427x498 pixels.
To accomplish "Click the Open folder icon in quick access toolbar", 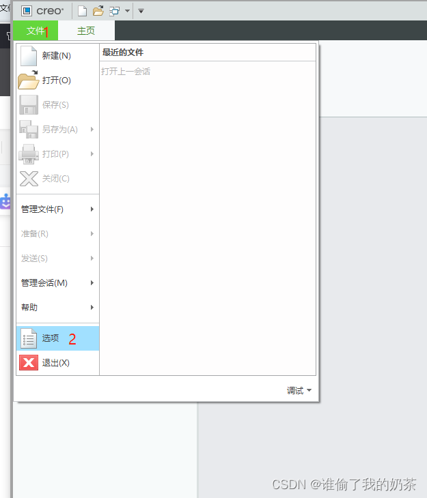I will (x=98, y=11).
